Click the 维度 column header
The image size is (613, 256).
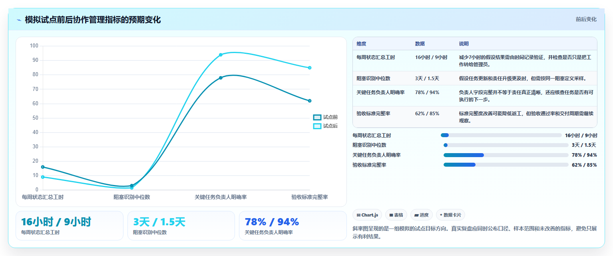coord(361,44)
